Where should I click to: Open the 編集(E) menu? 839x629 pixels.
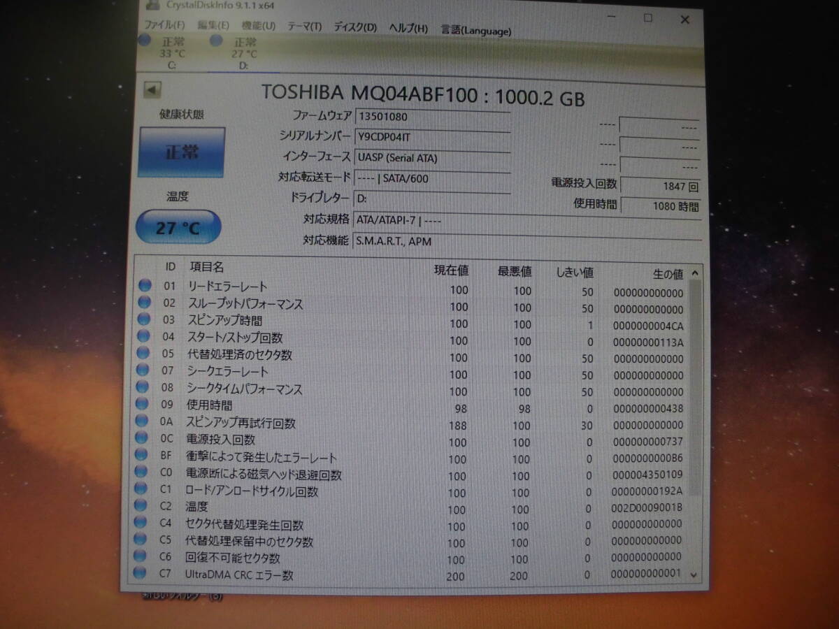click(x=213, y=26)
